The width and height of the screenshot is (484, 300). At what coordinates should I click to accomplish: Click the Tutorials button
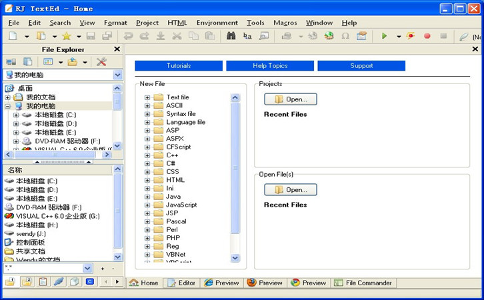tap(178, 66)
